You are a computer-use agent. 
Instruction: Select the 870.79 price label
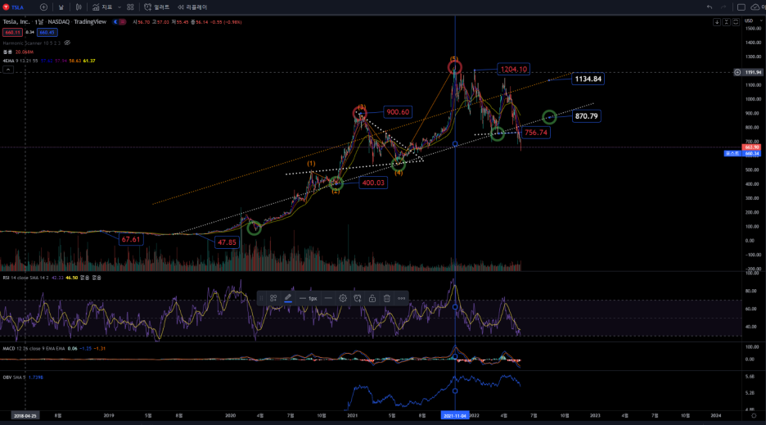[x=586, y=116]
